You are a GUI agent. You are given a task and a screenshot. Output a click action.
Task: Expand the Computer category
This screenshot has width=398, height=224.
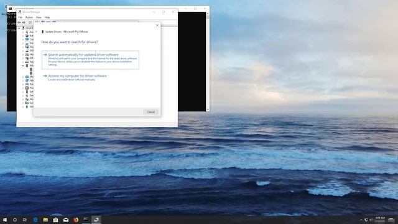tap(23, 39)
